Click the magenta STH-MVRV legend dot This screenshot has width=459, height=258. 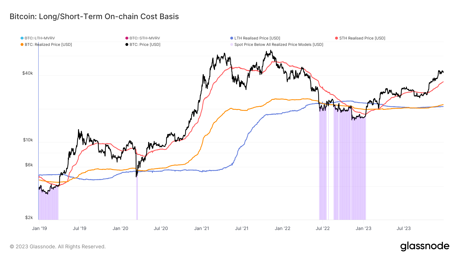tap(127, 38)
